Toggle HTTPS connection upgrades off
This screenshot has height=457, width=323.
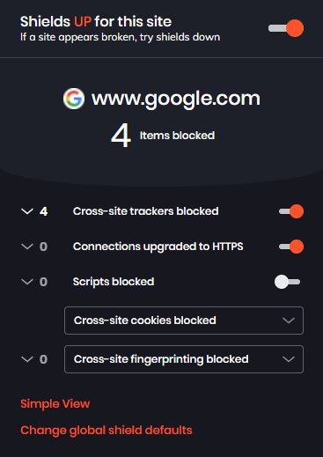coord(291,247)
